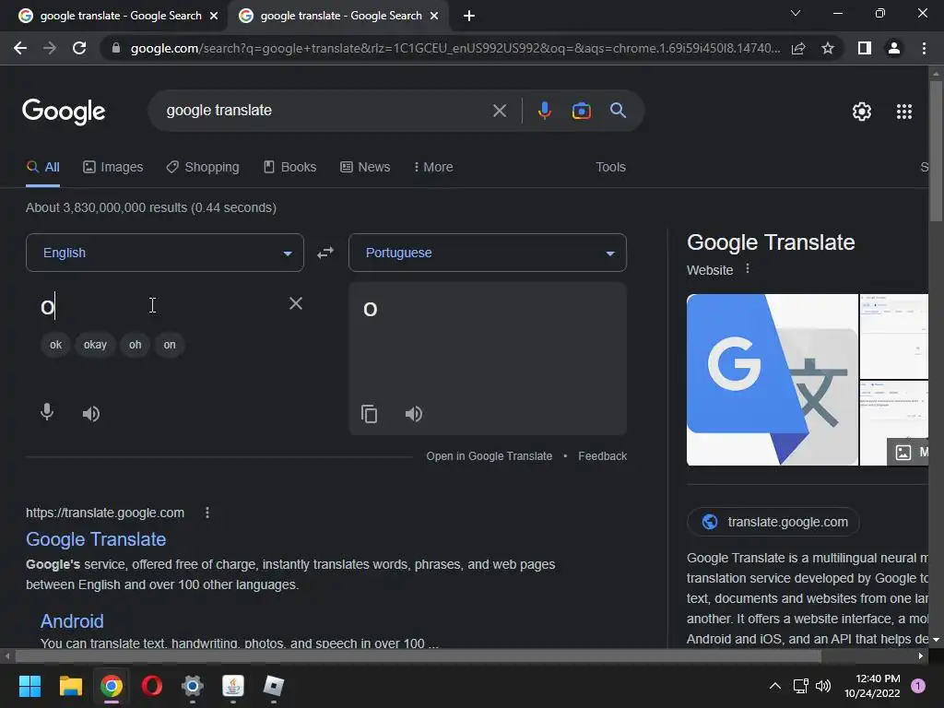Viewport: 944px width, 708px height.
Task: Click the vertical page scrollbar thumb
Action: [x=936, y=150]
